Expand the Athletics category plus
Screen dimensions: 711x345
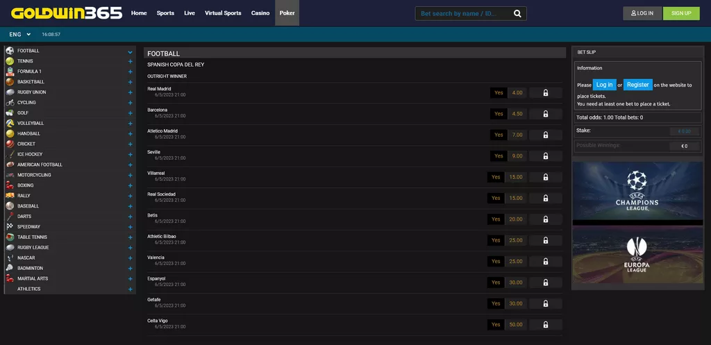[x=130, y=289]
